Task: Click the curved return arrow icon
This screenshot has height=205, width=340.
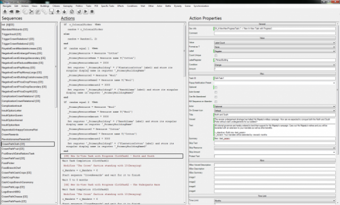Action: [79, 12]
